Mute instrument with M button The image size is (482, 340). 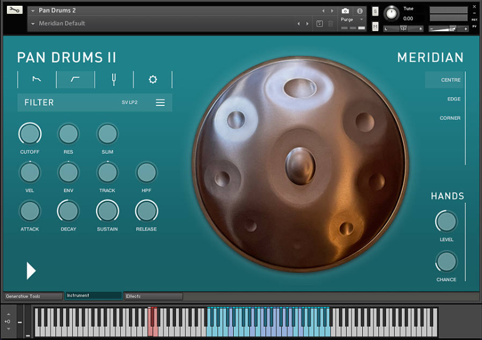[375, 27]
